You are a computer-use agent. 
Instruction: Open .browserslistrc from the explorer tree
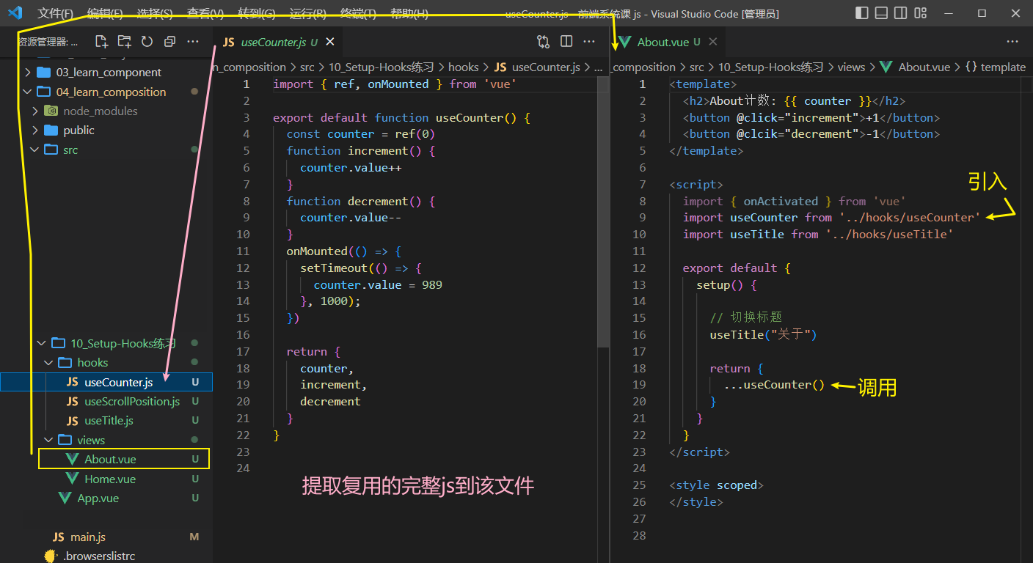tap(106, 556)
